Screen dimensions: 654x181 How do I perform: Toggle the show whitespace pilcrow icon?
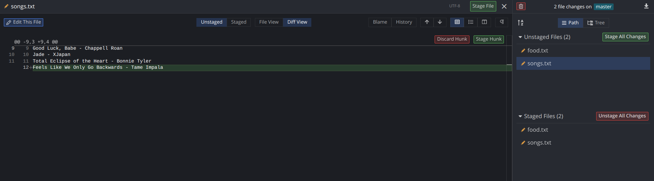click(x=502, y=22)
